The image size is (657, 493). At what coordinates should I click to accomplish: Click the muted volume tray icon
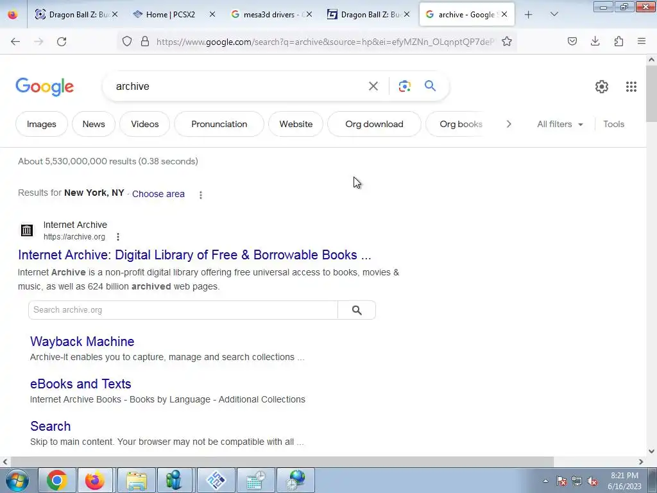[x=592, y=481]
